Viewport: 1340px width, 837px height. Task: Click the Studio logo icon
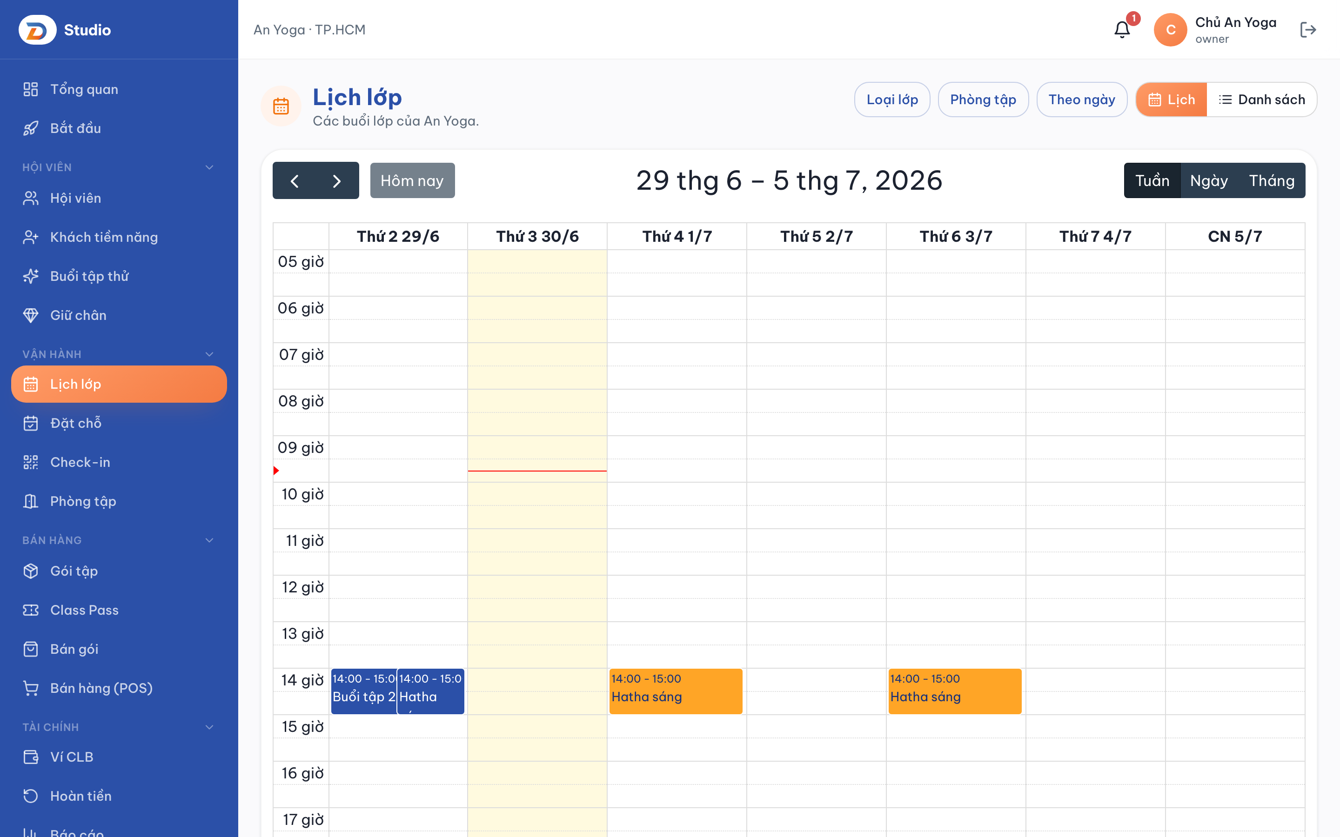click(x=38, y=30)
